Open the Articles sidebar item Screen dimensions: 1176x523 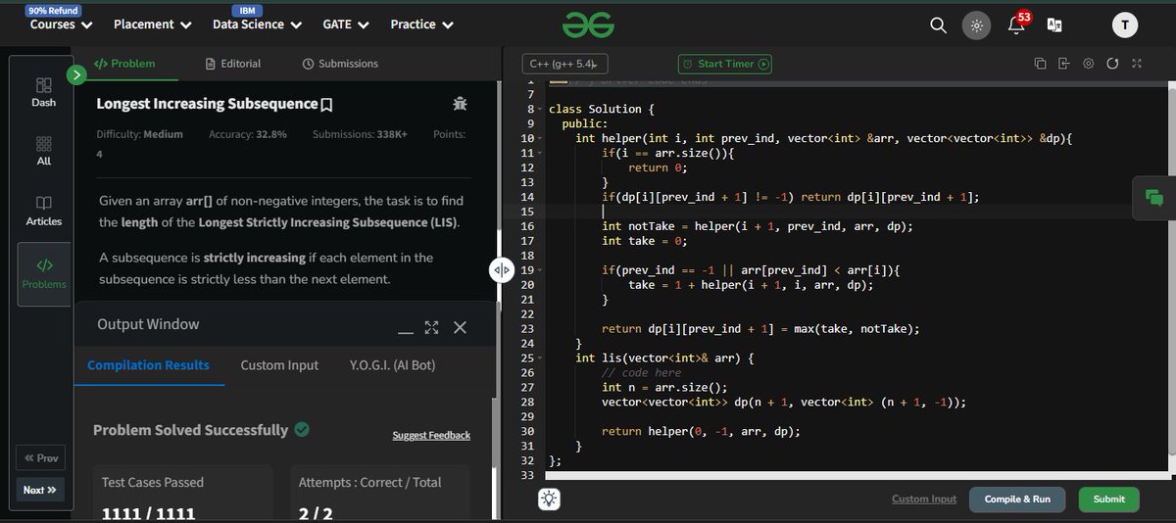tap(43, 211)
